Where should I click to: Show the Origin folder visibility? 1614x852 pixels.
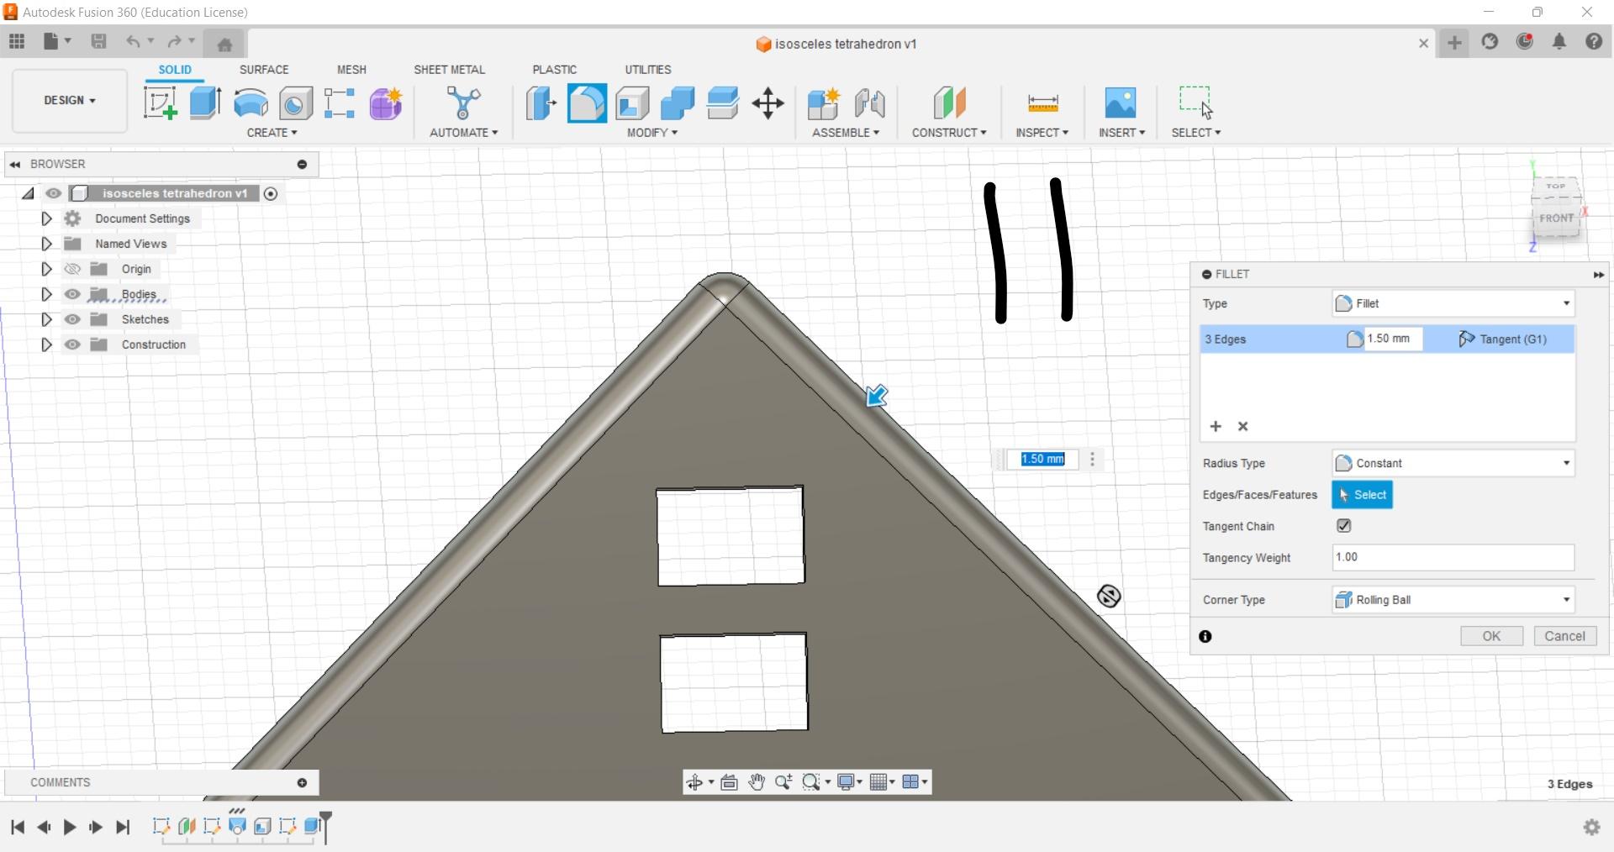72,269
